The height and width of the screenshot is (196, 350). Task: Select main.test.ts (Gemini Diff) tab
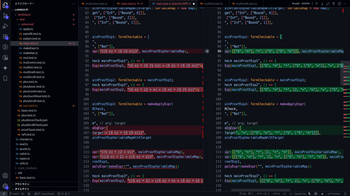(x=172, y=3)
